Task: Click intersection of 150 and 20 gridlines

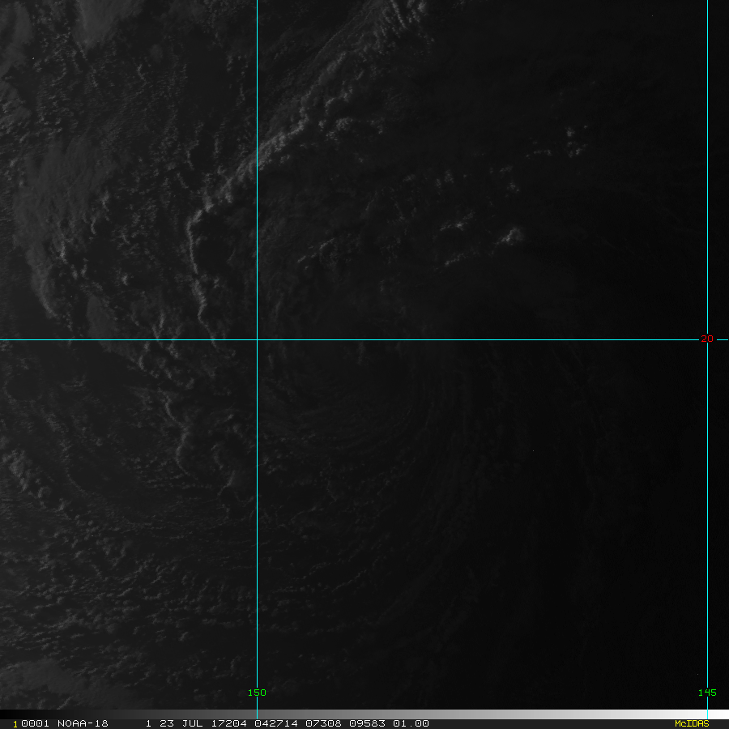Action: click(257, 339)
